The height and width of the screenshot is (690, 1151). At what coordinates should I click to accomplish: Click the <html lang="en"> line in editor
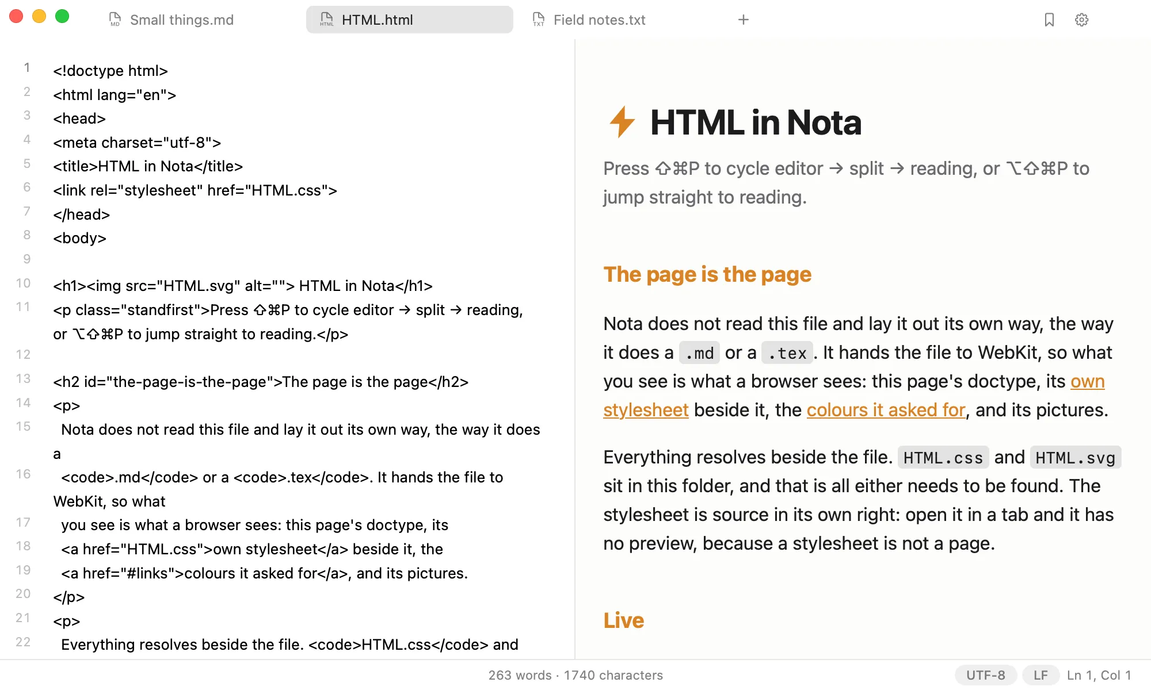[x=115, y=95]
